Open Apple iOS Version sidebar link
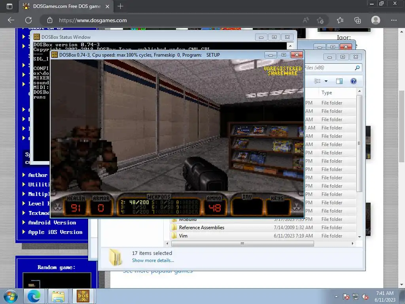The image size is (405, 304). pos(55,232)
